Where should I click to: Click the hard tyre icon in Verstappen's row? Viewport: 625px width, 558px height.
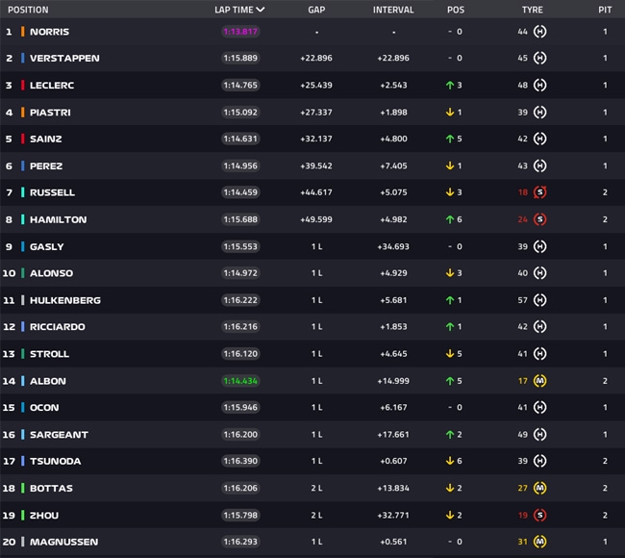[539, 58]
